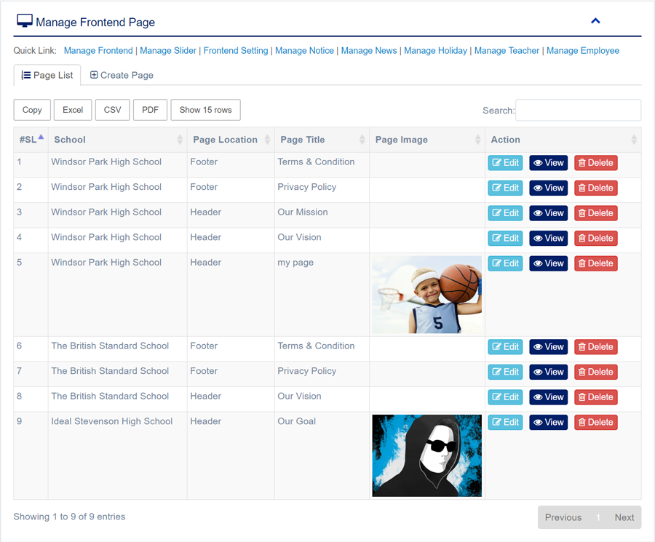The image size is (655, 542).
Task: View the my page entry
Action: 549,263
